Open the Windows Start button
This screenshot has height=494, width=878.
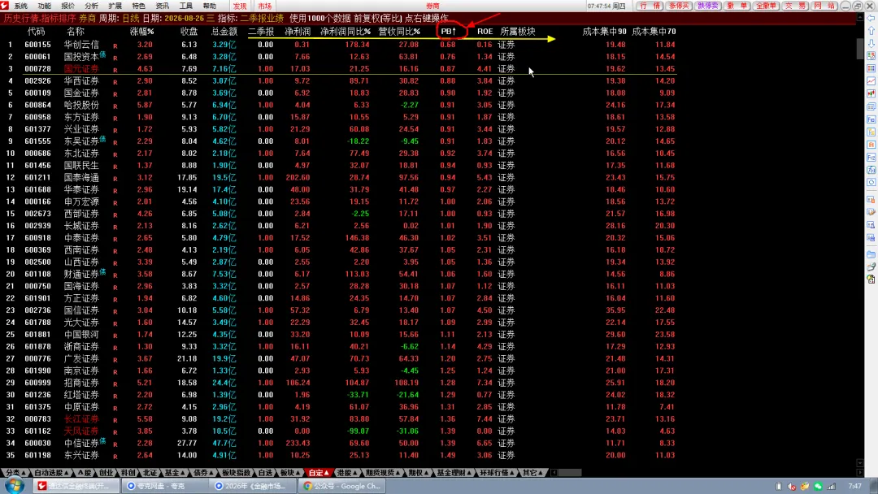click(x=14, y=486)
